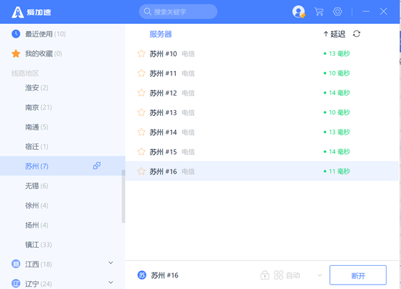Click 10 毫秒 latency of 苏州 #11

[x=339, y=73]
